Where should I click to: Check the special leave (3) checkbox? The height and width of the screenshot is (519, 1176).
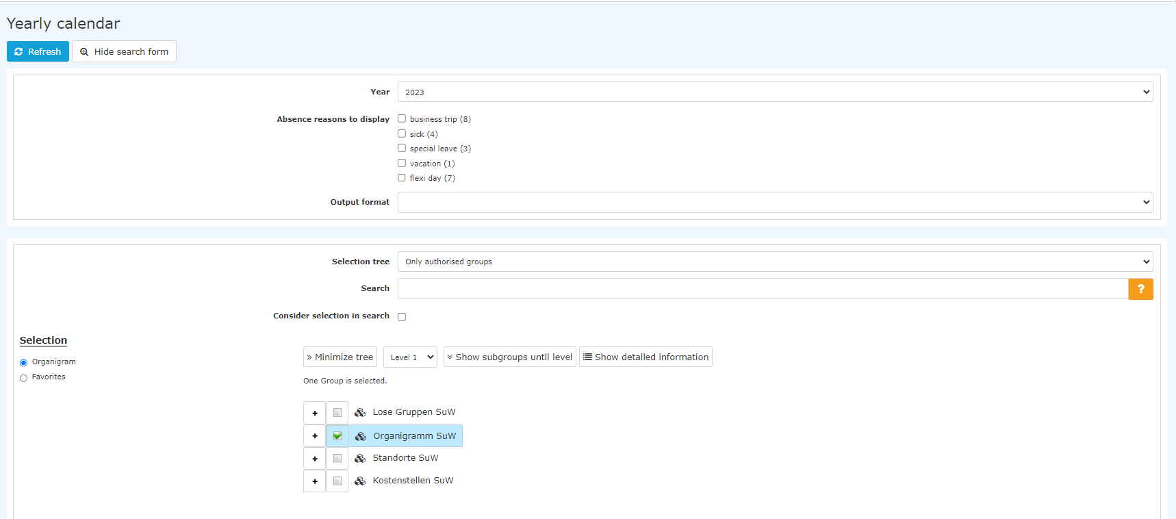402,148
